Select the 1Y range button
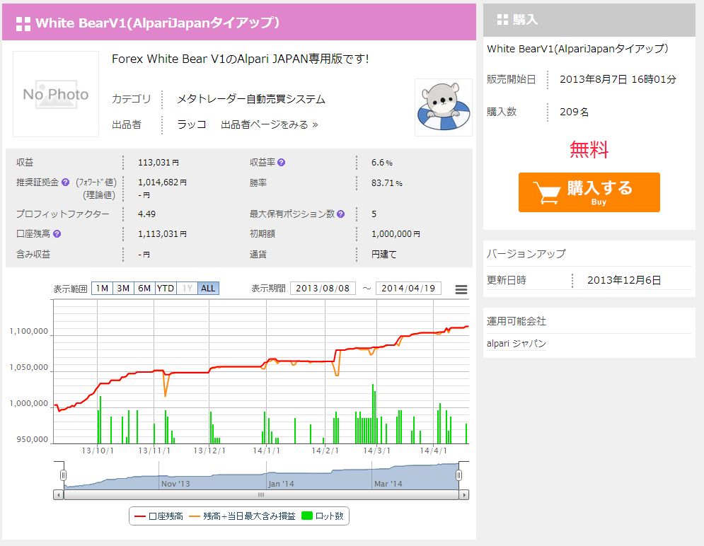Screen dimensions: 704x546 (x=187, y=288)
